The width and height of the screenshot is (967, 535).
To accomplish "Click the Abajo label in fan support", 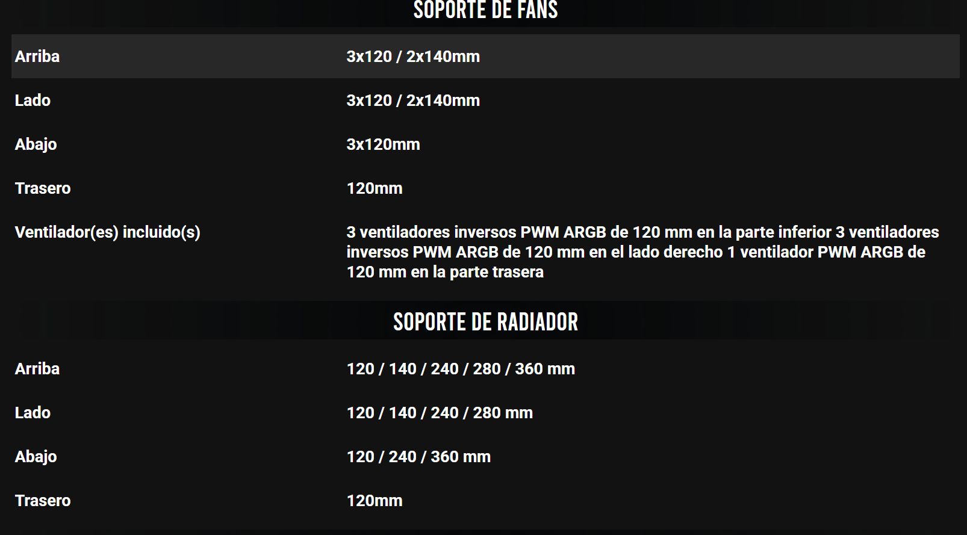I will tap(36, 144).
